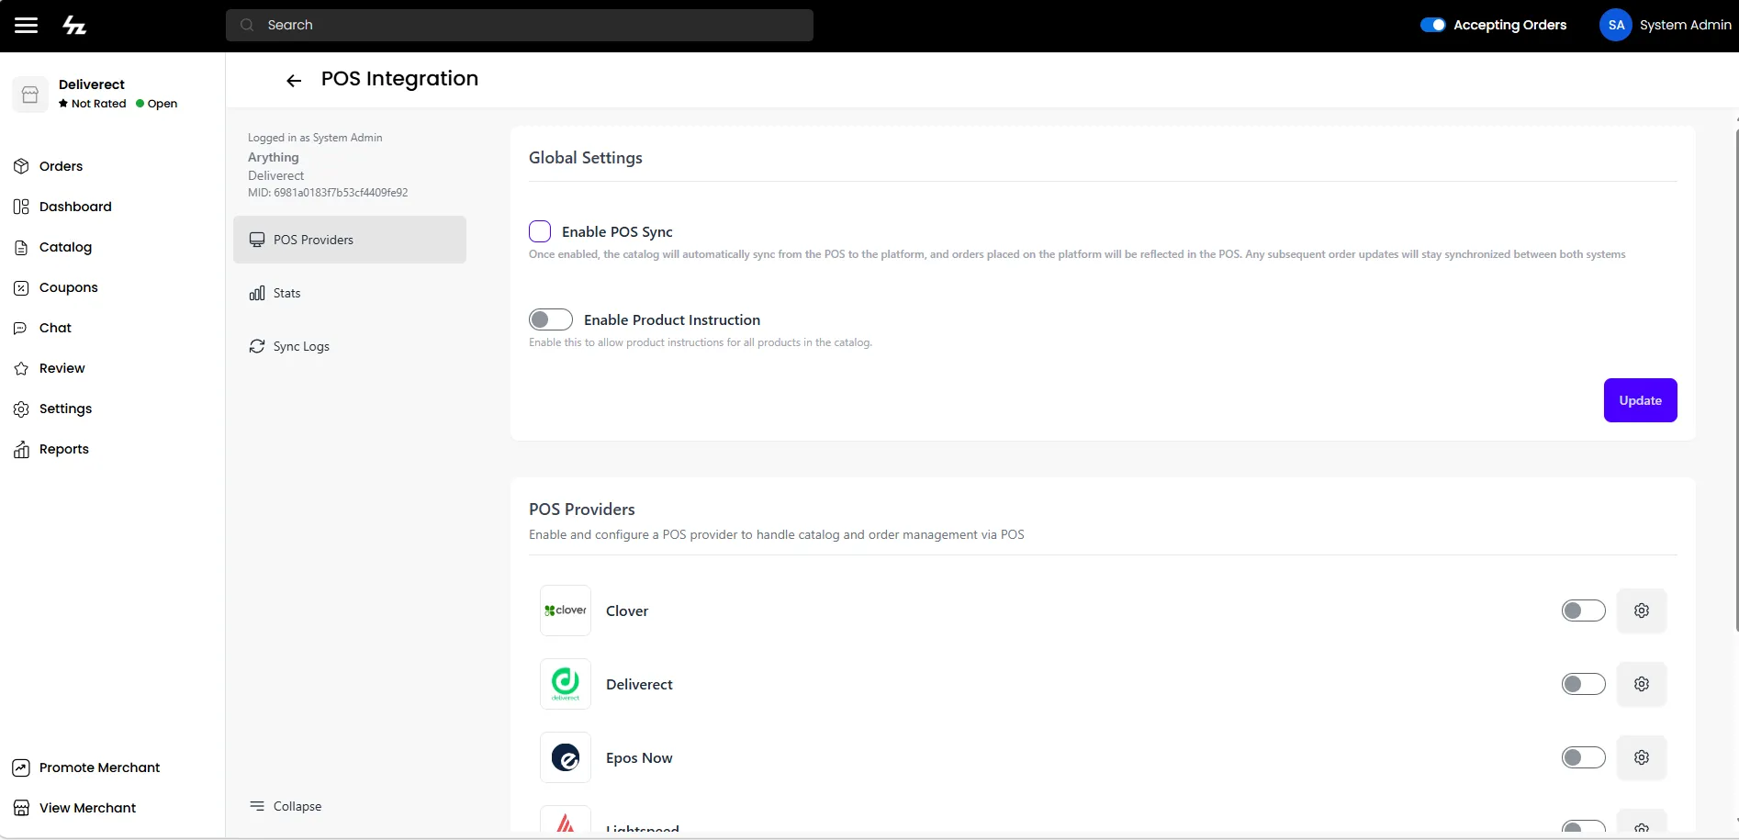This screenshot has width=1739, height=840.
Task: Open settings gear for Deliverect provider
Action: click(x=1642, y=684)
